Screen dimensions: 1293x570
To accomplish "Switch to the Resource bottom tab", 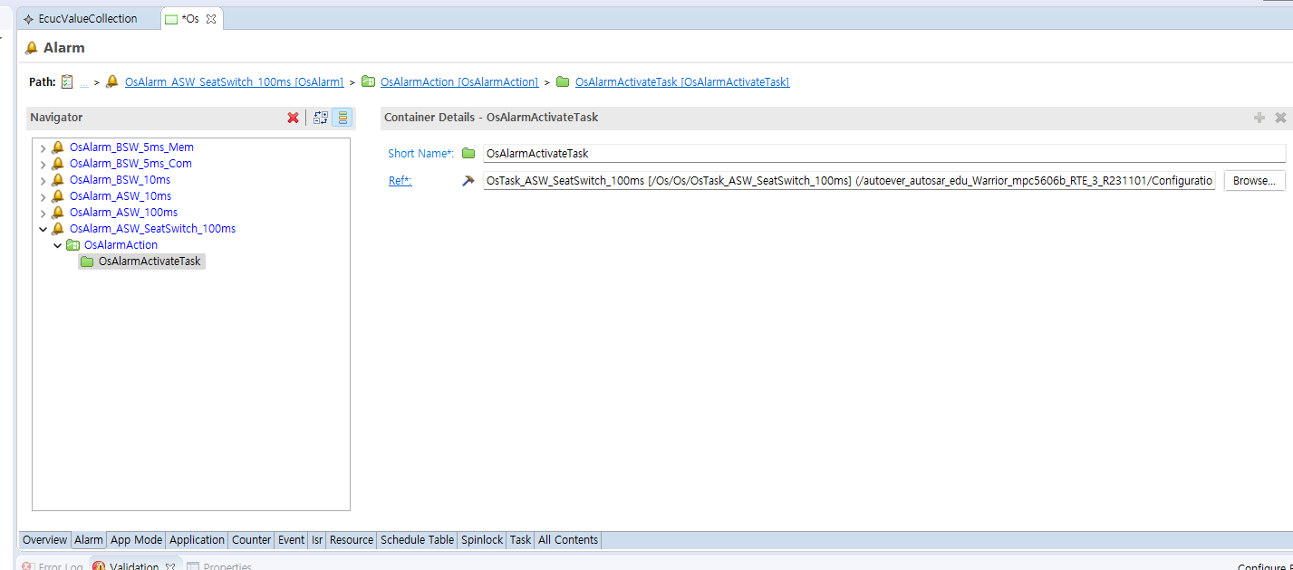I will pyautogui.click(x=352, y=540).
